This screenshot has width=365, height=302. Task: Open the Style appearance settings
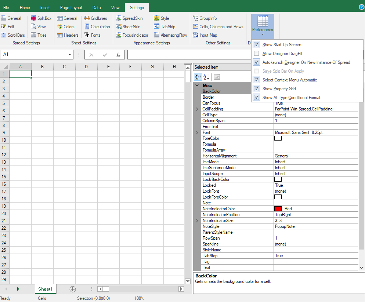pos(162,18)
